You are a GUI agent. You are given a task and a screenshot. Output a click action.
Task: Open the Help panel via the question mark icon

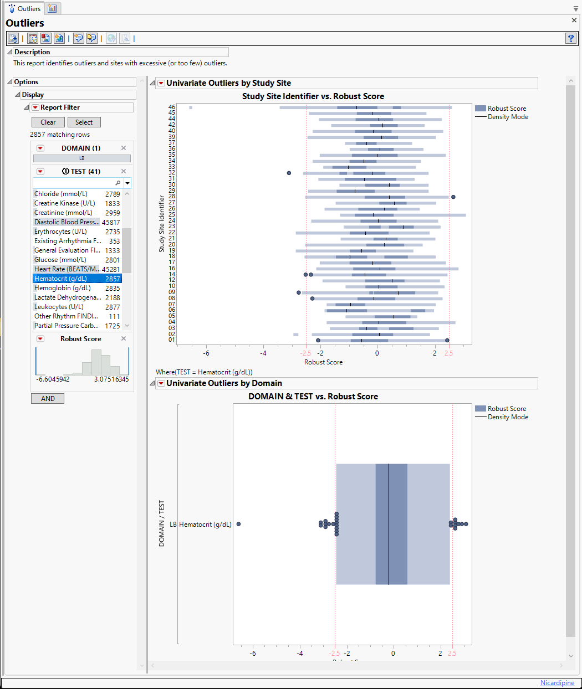[571, 38]
